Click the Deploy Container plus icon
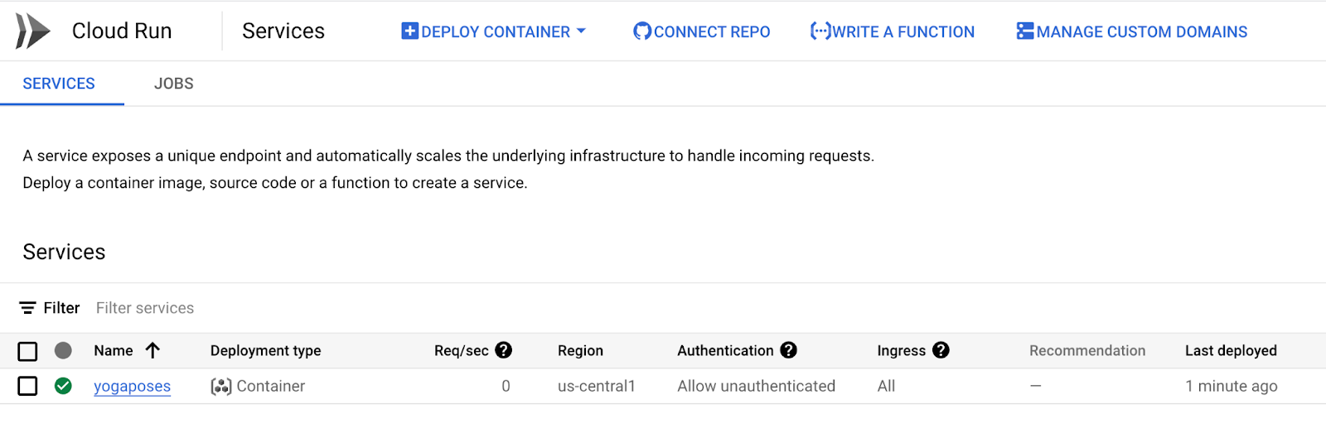 pyautogui.click(x=409, y=31)
